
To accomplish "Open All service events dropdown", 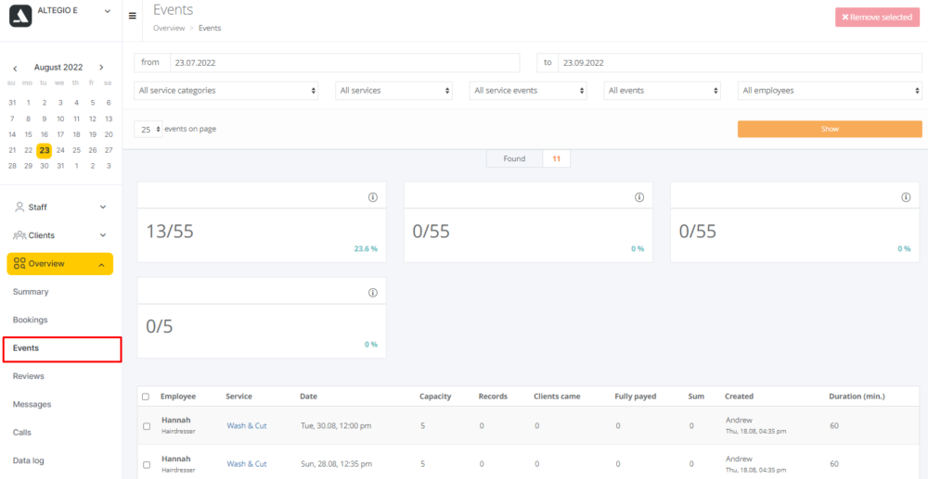I will pos(528,91).
